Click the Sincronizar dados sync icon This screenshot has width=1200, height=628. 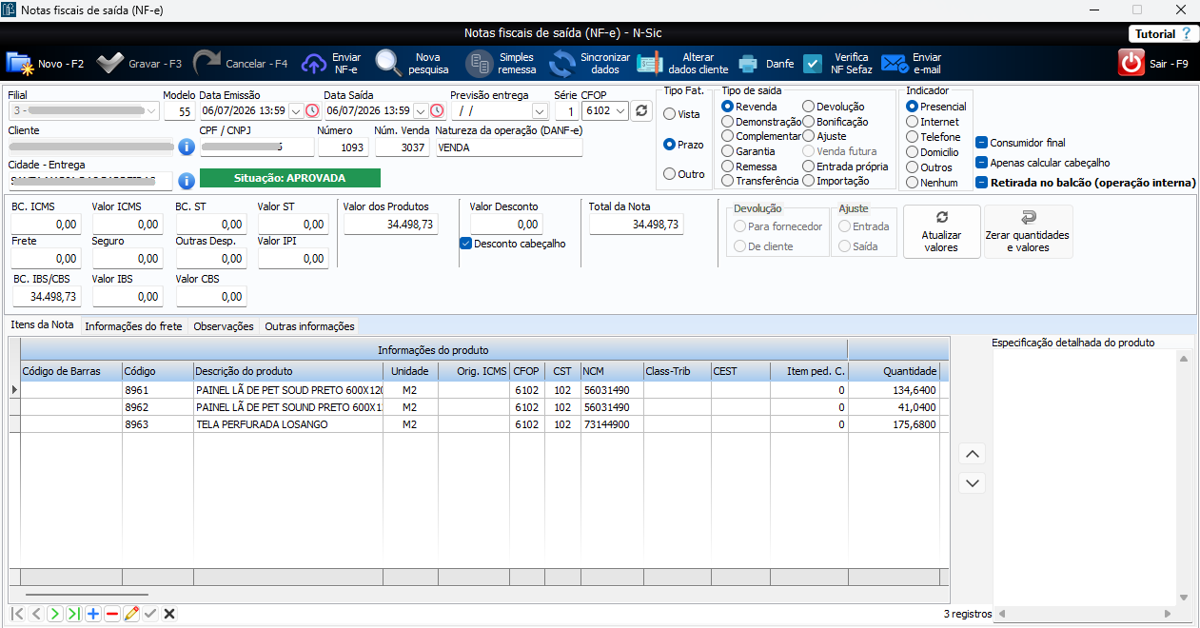click(x=562, y=64)
